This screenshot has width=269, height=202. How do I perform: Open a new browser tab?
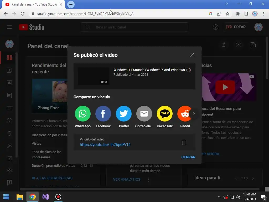tap(71, 4)
